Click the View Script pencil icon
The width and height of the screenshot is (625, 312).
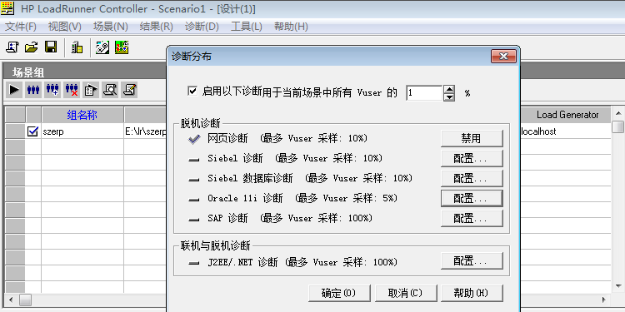[x=129, y=90]
